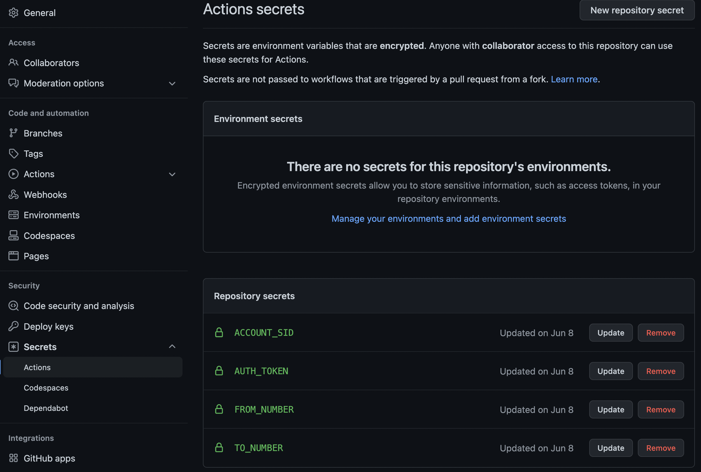
Task: Click the General gear icon
Action: [x=13, y=13]
